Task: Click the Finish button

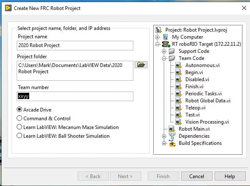Action: 163,176
